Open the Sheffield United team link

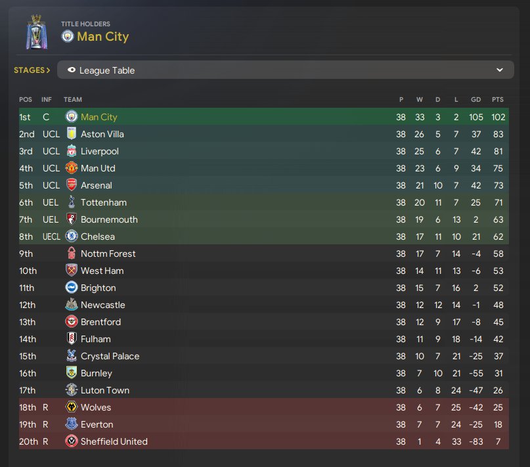[x=114, y=441]
